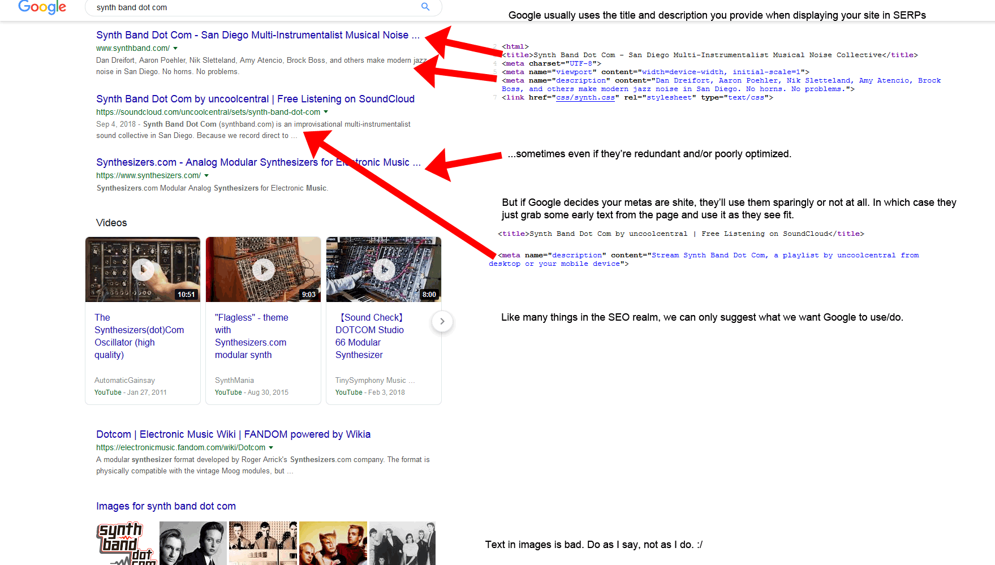This screenshot has height=565, width=995.
Task: Expand the dropdown arrow beside soundcloud.com URL
Action: click(326, 112)
